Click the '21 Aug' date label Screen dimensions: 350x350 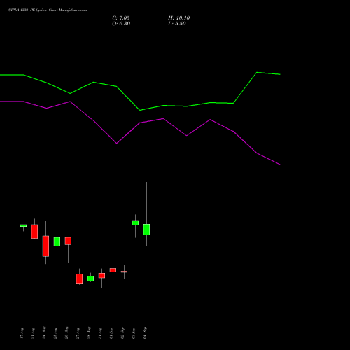[x=33, y=333]
